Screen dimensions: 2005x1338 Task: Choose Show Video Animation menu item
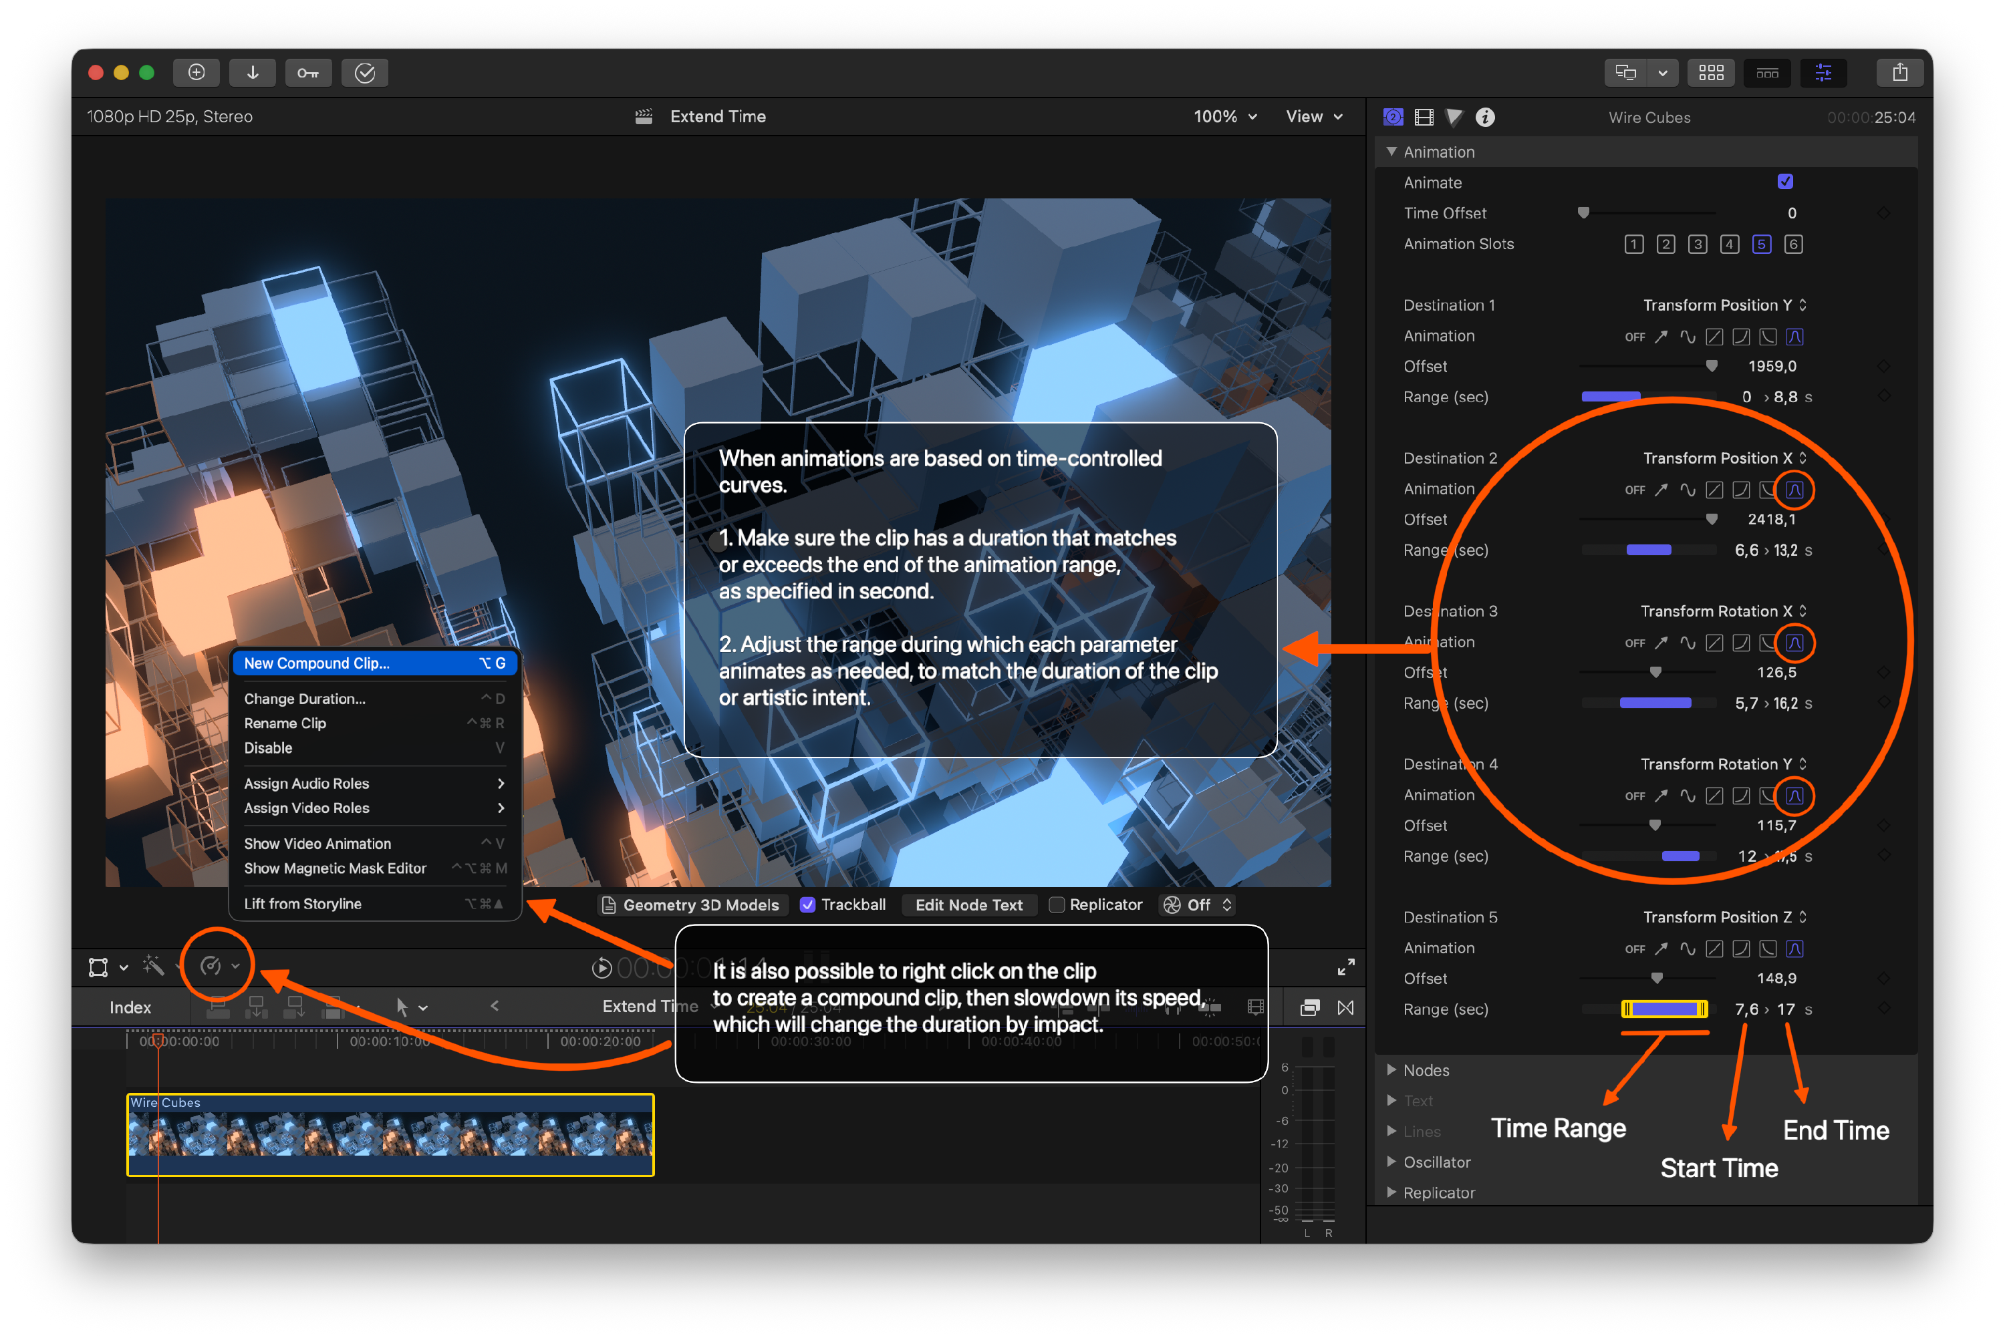tap(375, 844)
